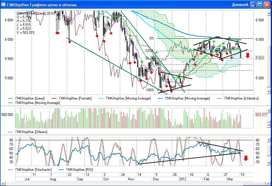Click the C = 5 523 close value
272x186 pixels.
click(24, 29)
